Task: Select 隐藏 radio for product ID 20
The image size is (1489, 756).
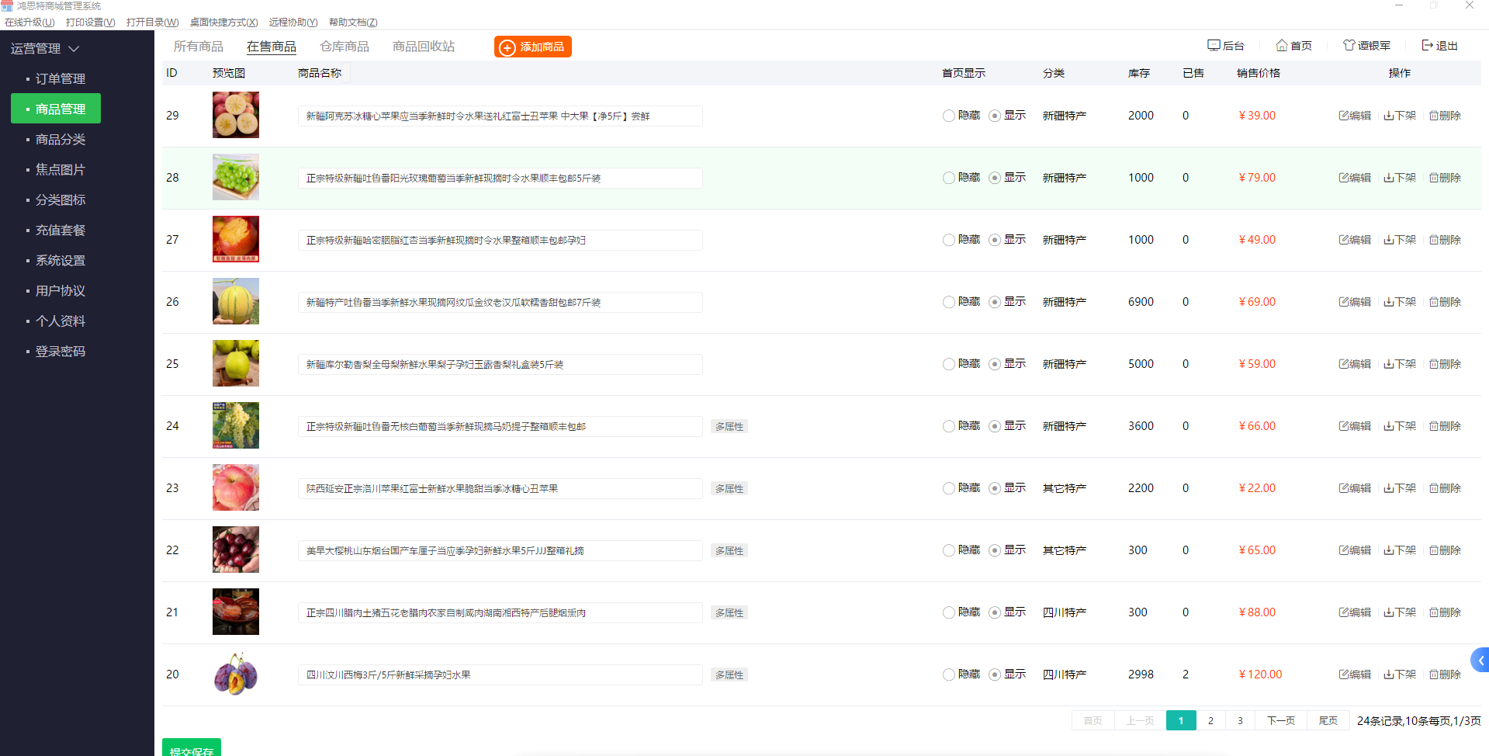Action: (x=949, y=675)
